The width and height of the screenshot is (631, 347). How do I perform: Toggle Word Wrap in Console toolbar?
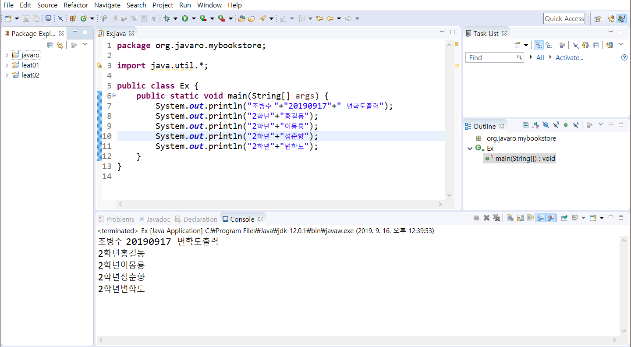(530, 218)
